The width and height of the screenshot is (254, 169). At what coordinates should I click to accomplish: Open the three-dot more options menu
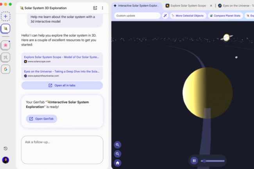pos(102,8)
